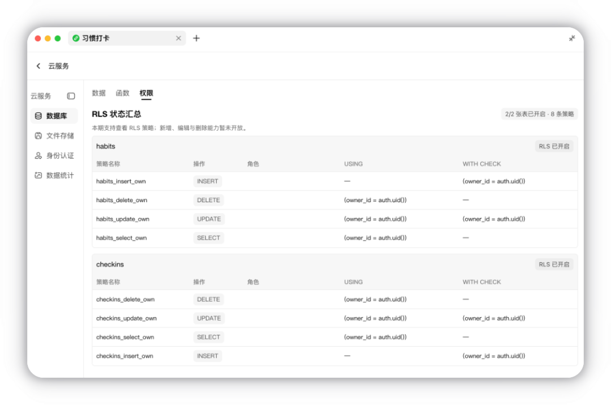Screen dimensions: 611x405
Task: Collapse the sidebar with the panel toggle icon
Action: [x=71, y=96]
